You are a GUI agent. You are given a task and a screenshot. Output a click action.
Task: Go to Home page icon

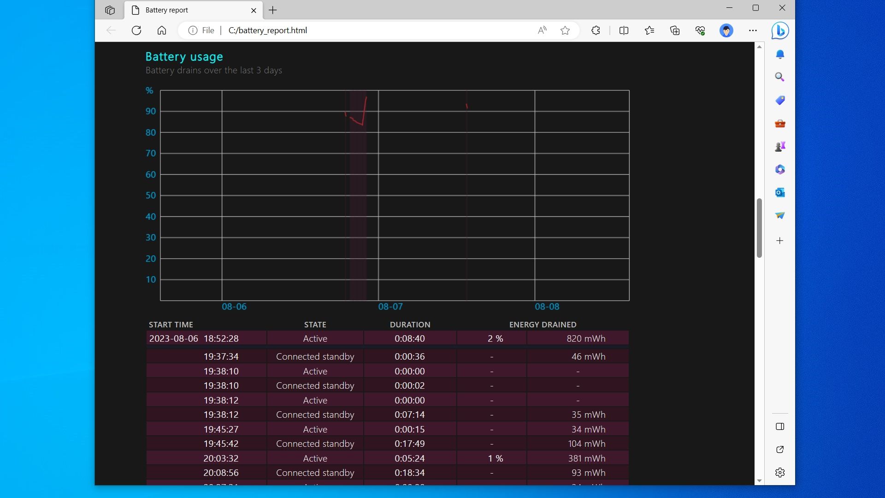(162, 30)
